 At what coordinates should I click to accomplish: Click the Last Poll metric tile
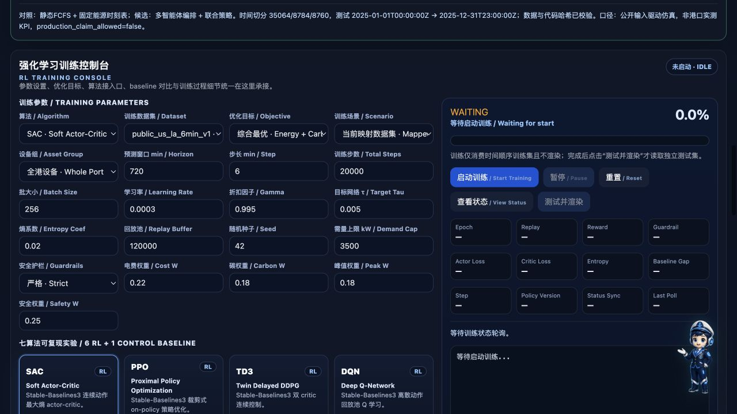coord(678,301)
